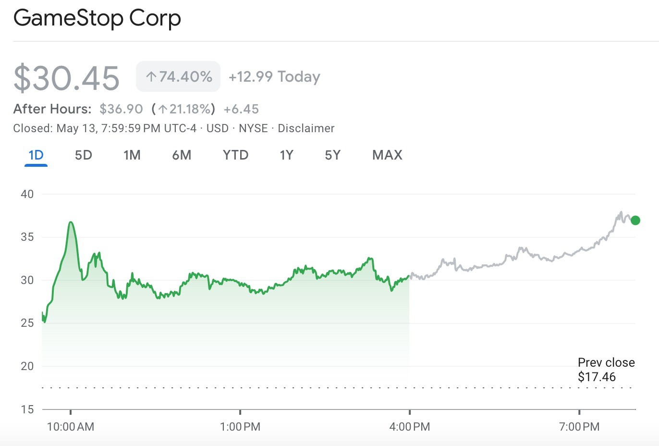This screenshot has height=446, width=659.
Task: Click the 7:00 PM axis marker
Action: coord(579,426)
